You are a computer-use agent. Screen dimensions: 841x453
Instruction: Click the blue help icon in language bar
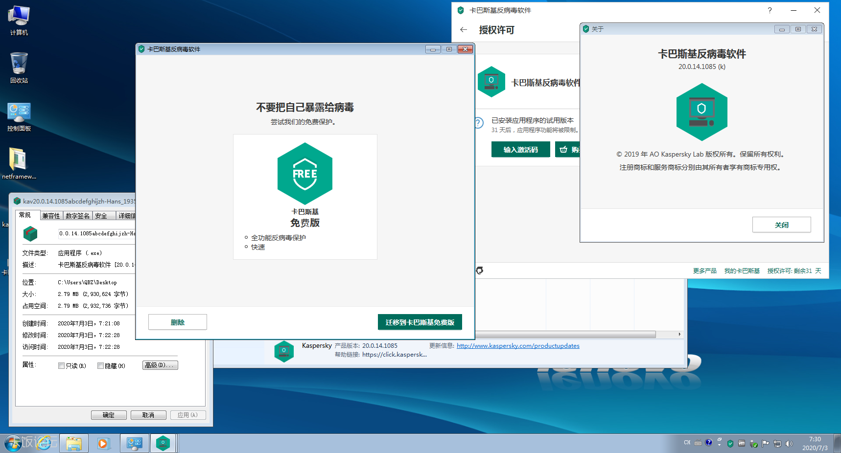pyautogui.click(x=708, y=443)
